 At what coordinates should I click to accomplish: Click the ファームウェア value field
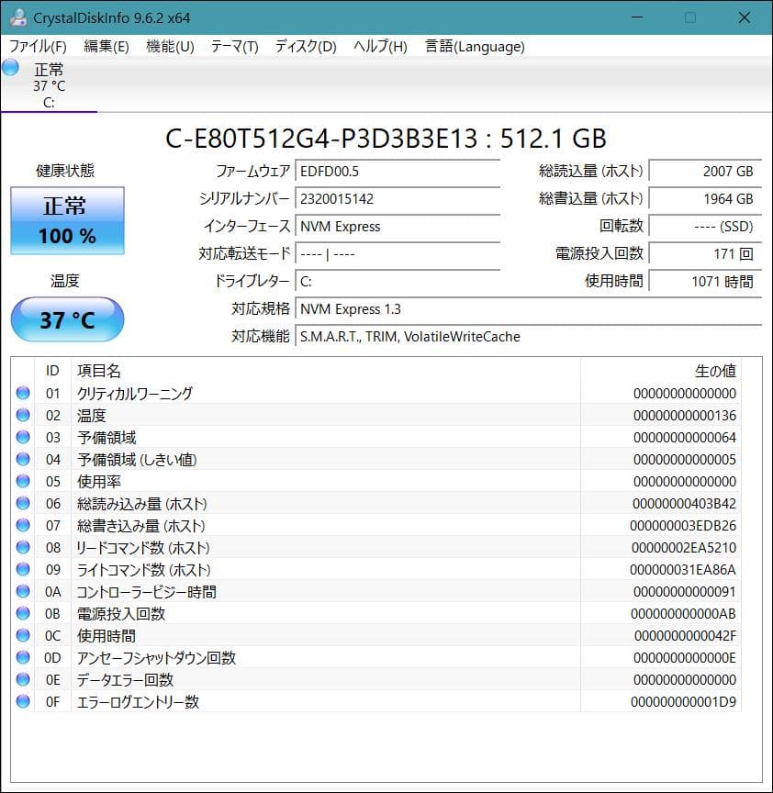point(397,171)
